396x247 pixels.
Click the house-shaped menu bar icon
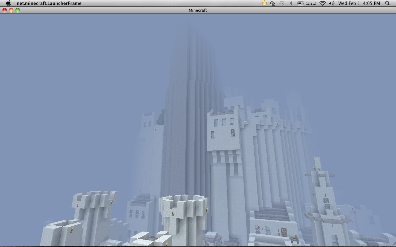[x=273, y=3]
